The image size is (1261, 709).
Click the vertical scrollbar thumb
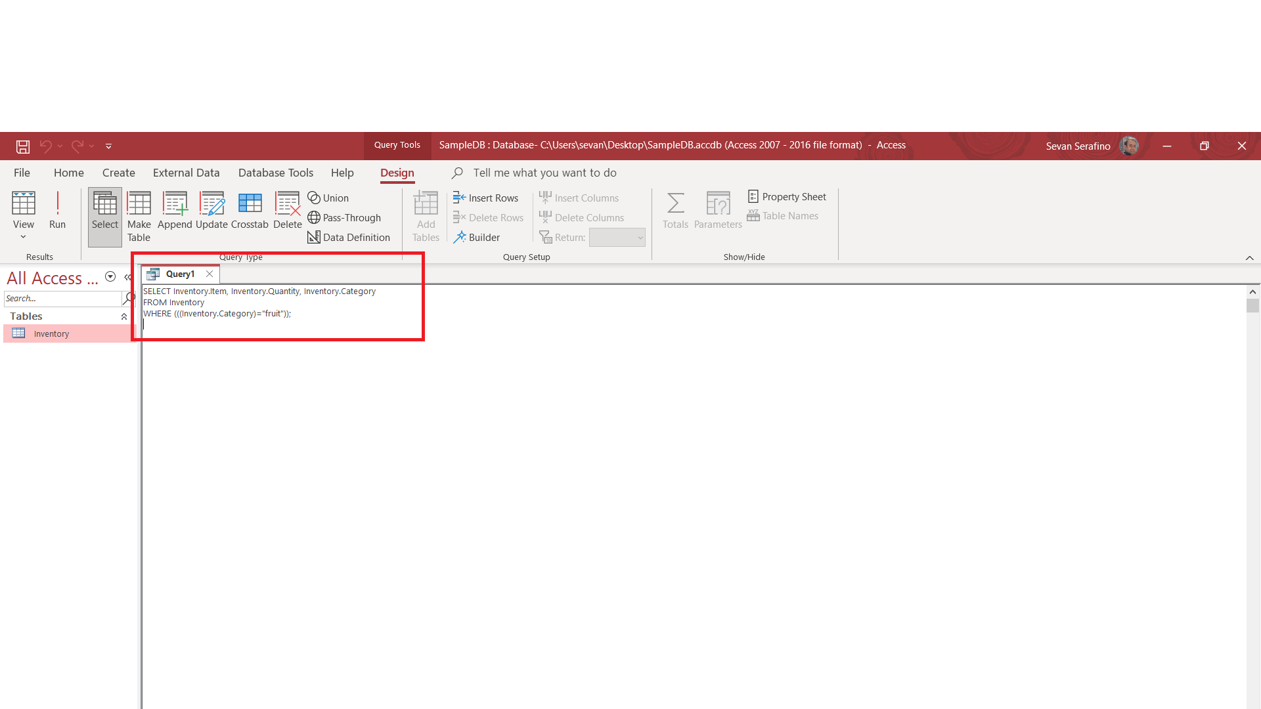[x=1252, y=305]
